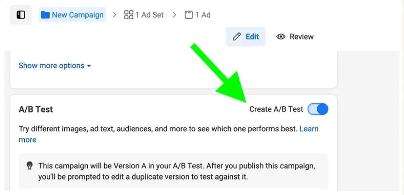The height and width of the screenshot is (195, 404).
Task: Switch to the Edit tab
Action: 246,37
